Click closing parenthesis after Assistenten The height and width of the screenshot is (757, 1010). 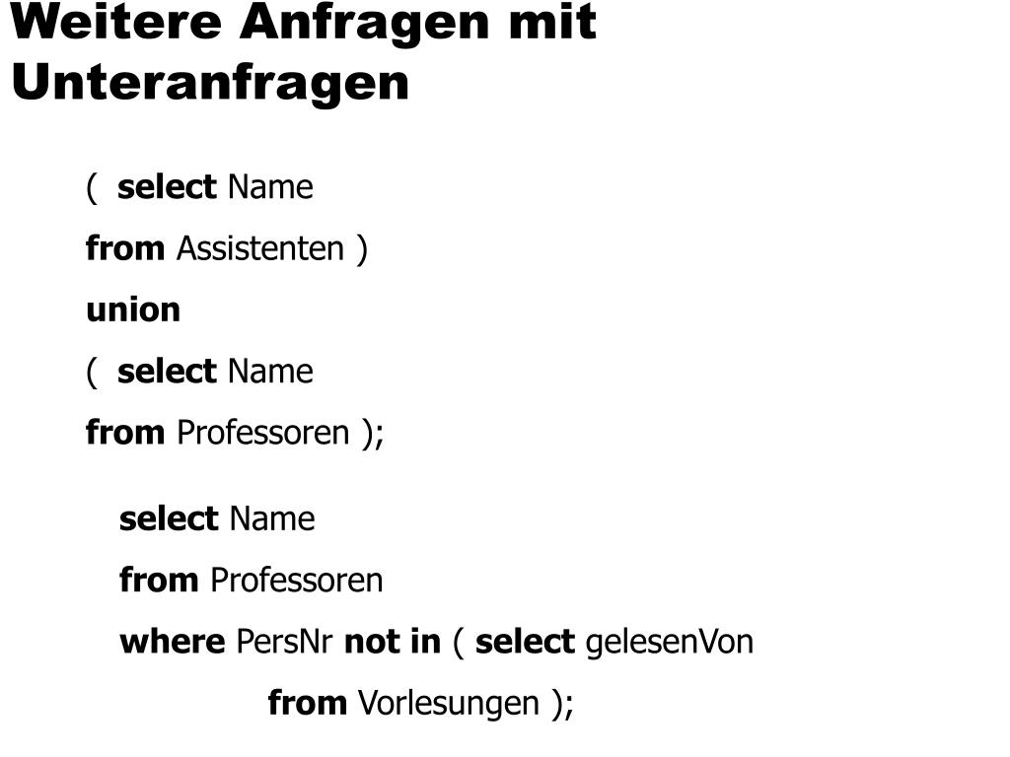361,250
